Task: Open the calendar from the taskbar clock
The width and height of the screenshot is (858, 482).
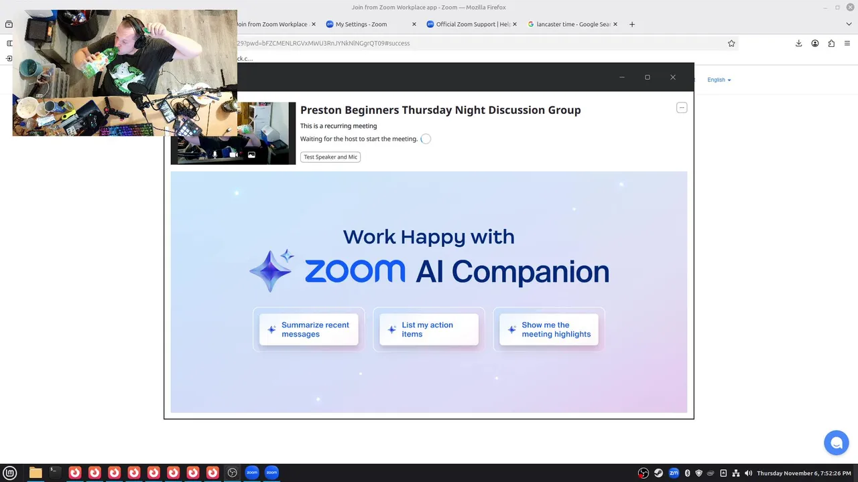Action: tap(804, 473)
